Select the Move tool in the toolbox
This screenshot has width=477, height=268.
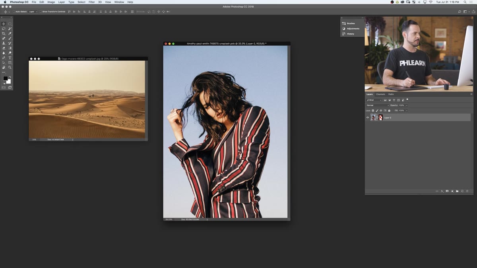(x=4, y=24)
